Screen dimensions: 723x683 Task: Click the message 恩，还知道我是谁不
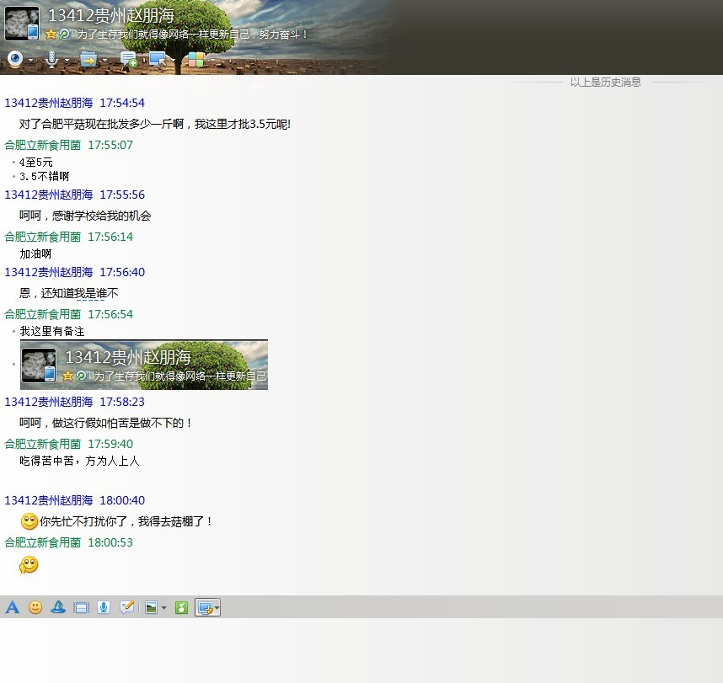pyautogui.click(x=69, y=293)
